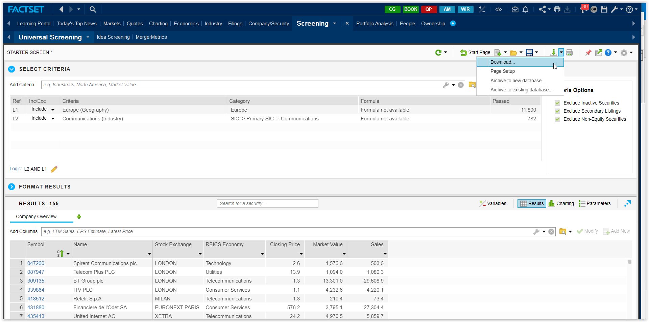Open symbol link 309135 for BT Group
Image resolution: width=649 pixels, height=322 pixels.
point(36,281)
